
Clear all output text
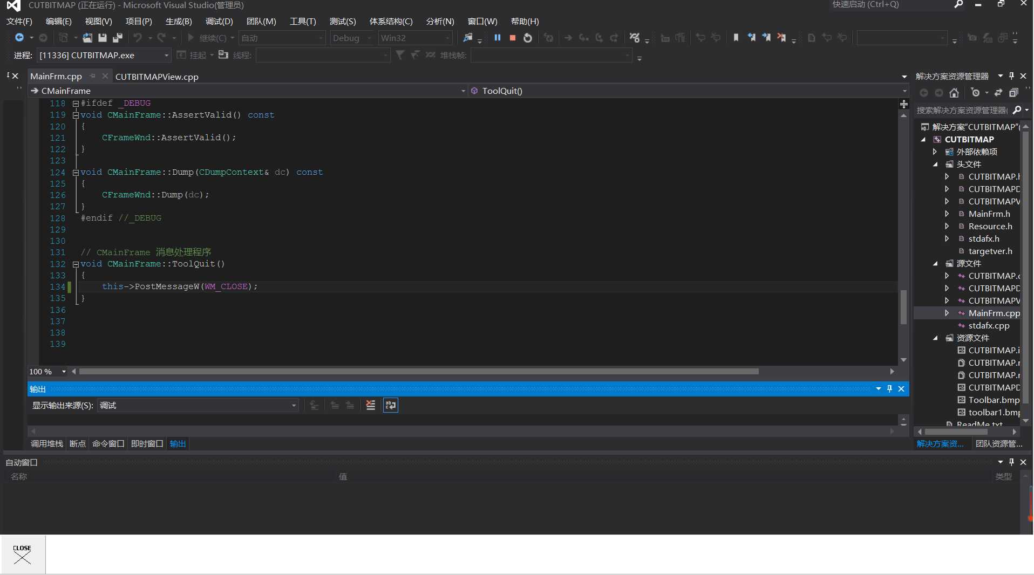(x=370, y=405)
